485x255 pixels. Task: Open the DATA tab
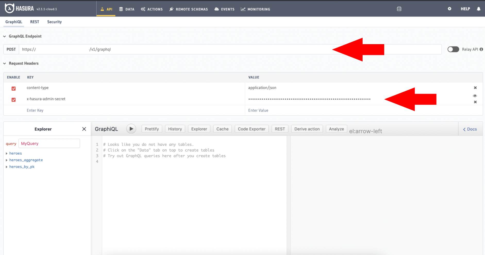(127, 9)
